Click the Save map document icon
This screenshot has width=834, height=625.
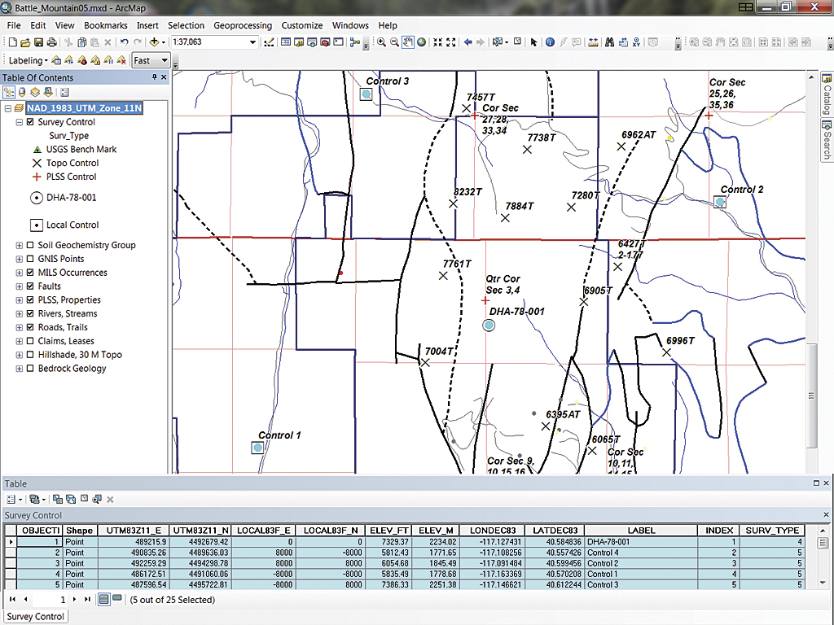coord(38,42)
